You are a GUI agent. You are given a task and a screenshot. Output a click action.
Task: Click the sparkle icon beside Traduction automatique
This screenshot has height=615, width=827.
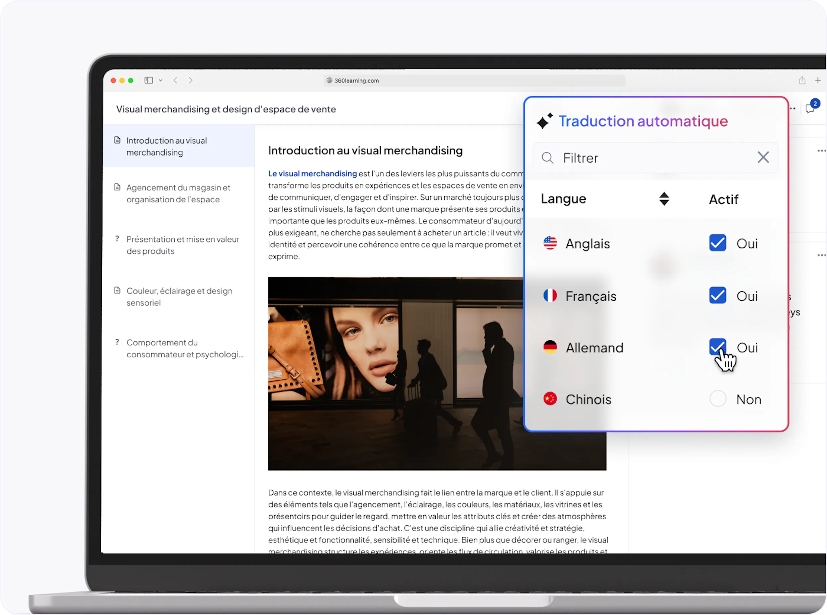(544, 121)
